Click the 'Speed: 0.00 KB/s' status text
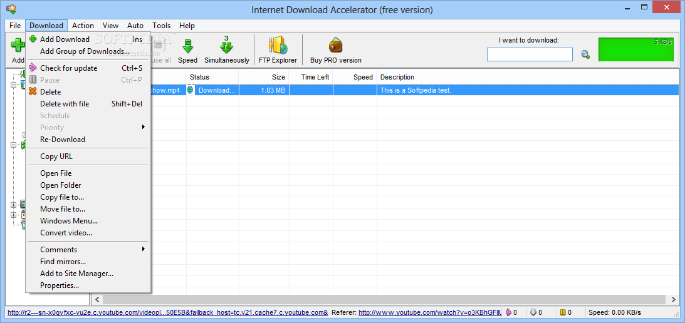Viewport: 685px width, 323px height. coord(615,312)
